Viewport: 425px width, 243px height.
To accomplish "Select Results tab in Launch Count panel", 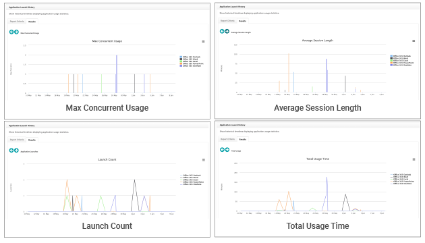I will pyautogui.click(x=32, y=140).
